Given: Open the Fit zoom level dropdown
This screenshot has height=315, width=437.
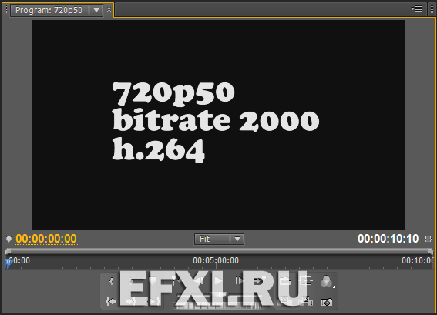Looking at the screenshot, I should [x=219, y=240].
